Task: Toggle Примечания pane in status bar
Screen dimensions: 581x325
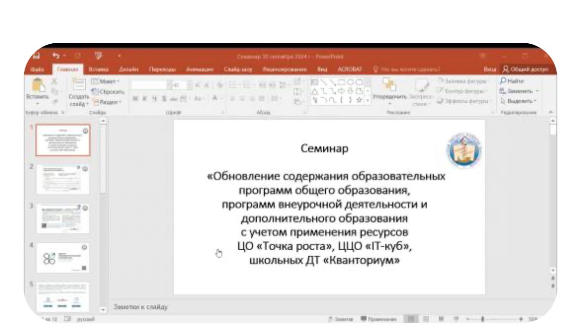Action: point(378,319)
